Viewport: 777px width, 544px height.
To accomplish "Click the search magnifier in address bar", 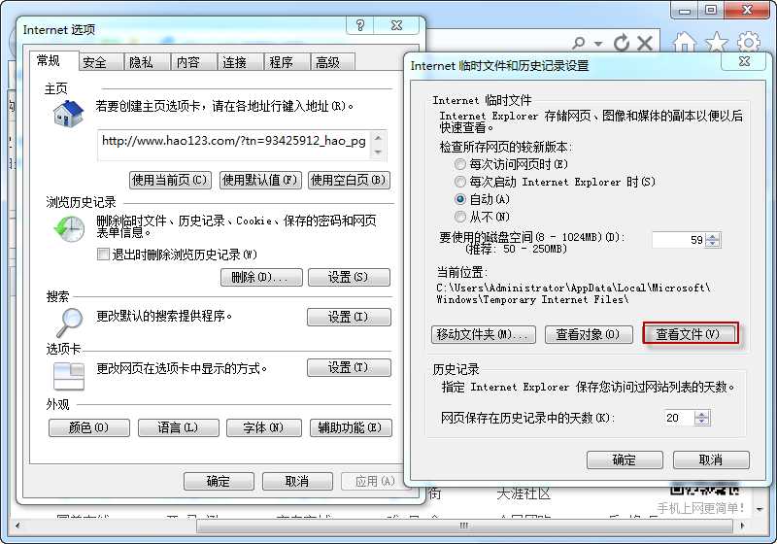I will [578, 43].
